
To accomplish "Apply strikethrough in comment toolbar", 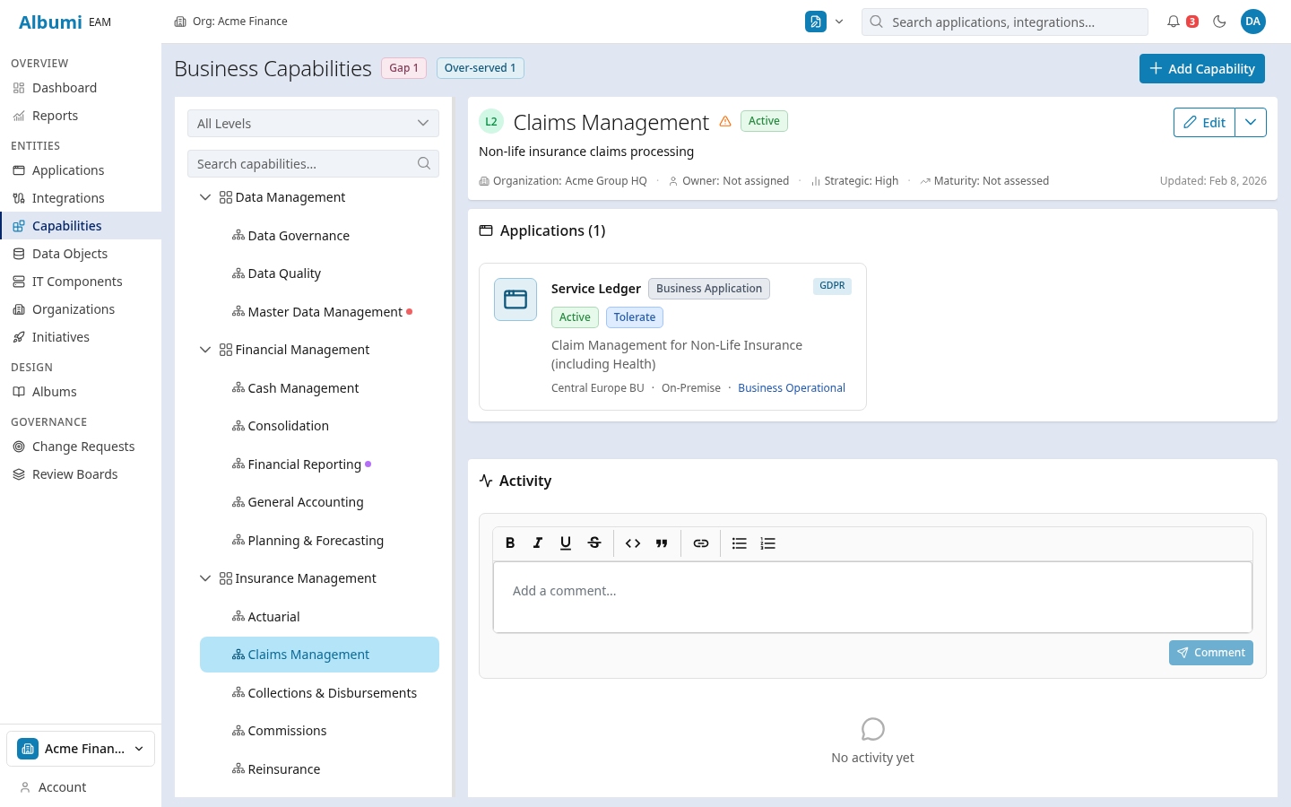I will coord(594,543).
